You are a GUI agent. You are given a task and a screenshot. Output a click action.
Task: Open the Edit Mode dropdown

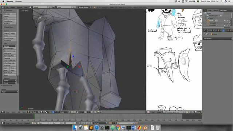point(33,112)
